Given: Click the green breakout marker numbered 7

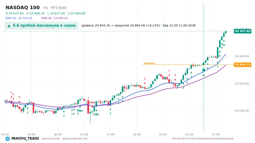Looking at the screenshot, I should click(218, 66).
